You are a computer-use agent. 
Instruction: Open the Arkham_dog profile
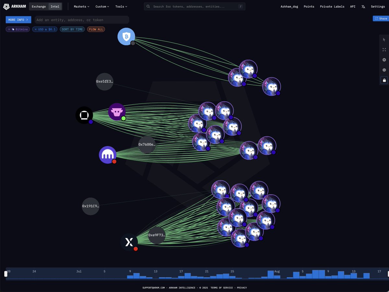click(289, 6)
